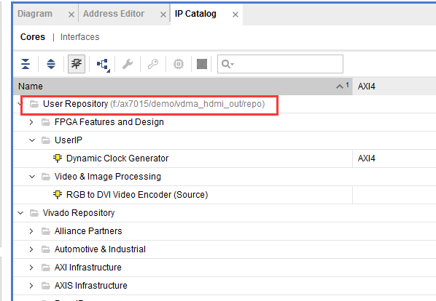
Task: Click the key License Status icon
Action: point(153,64)
